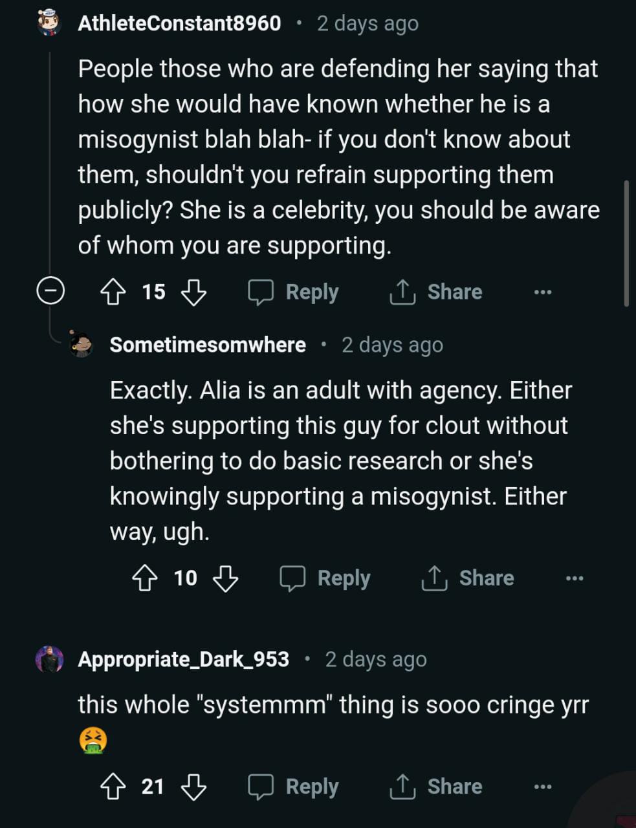Open the Appropriate_Dark_953 username link

(x=183, y=659)
